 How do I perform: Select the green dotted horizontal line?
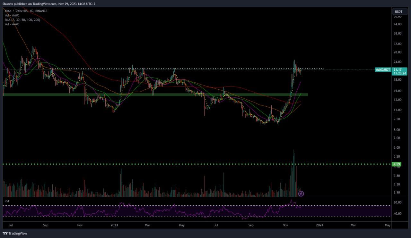tap(197, 164)
